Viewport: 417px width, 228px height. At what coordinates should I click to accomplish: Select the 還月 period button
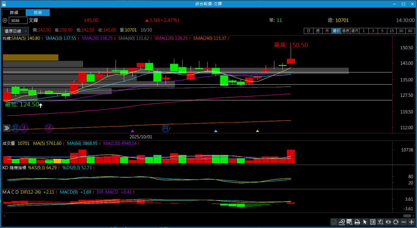355,31
